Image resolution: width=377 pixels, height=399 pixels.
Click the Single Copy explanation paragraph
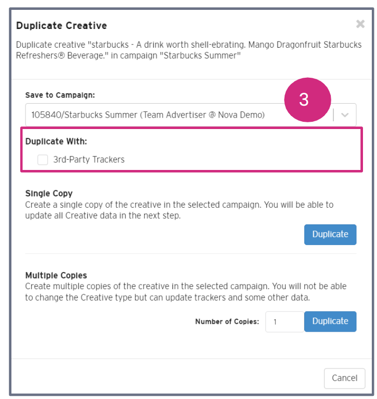pyautogui.click(x=179, y=210)
